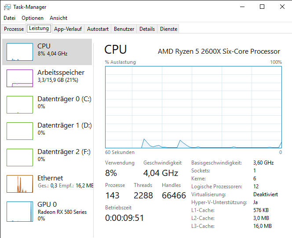
Task: Open the Datei menu
Action: [9, 18]
